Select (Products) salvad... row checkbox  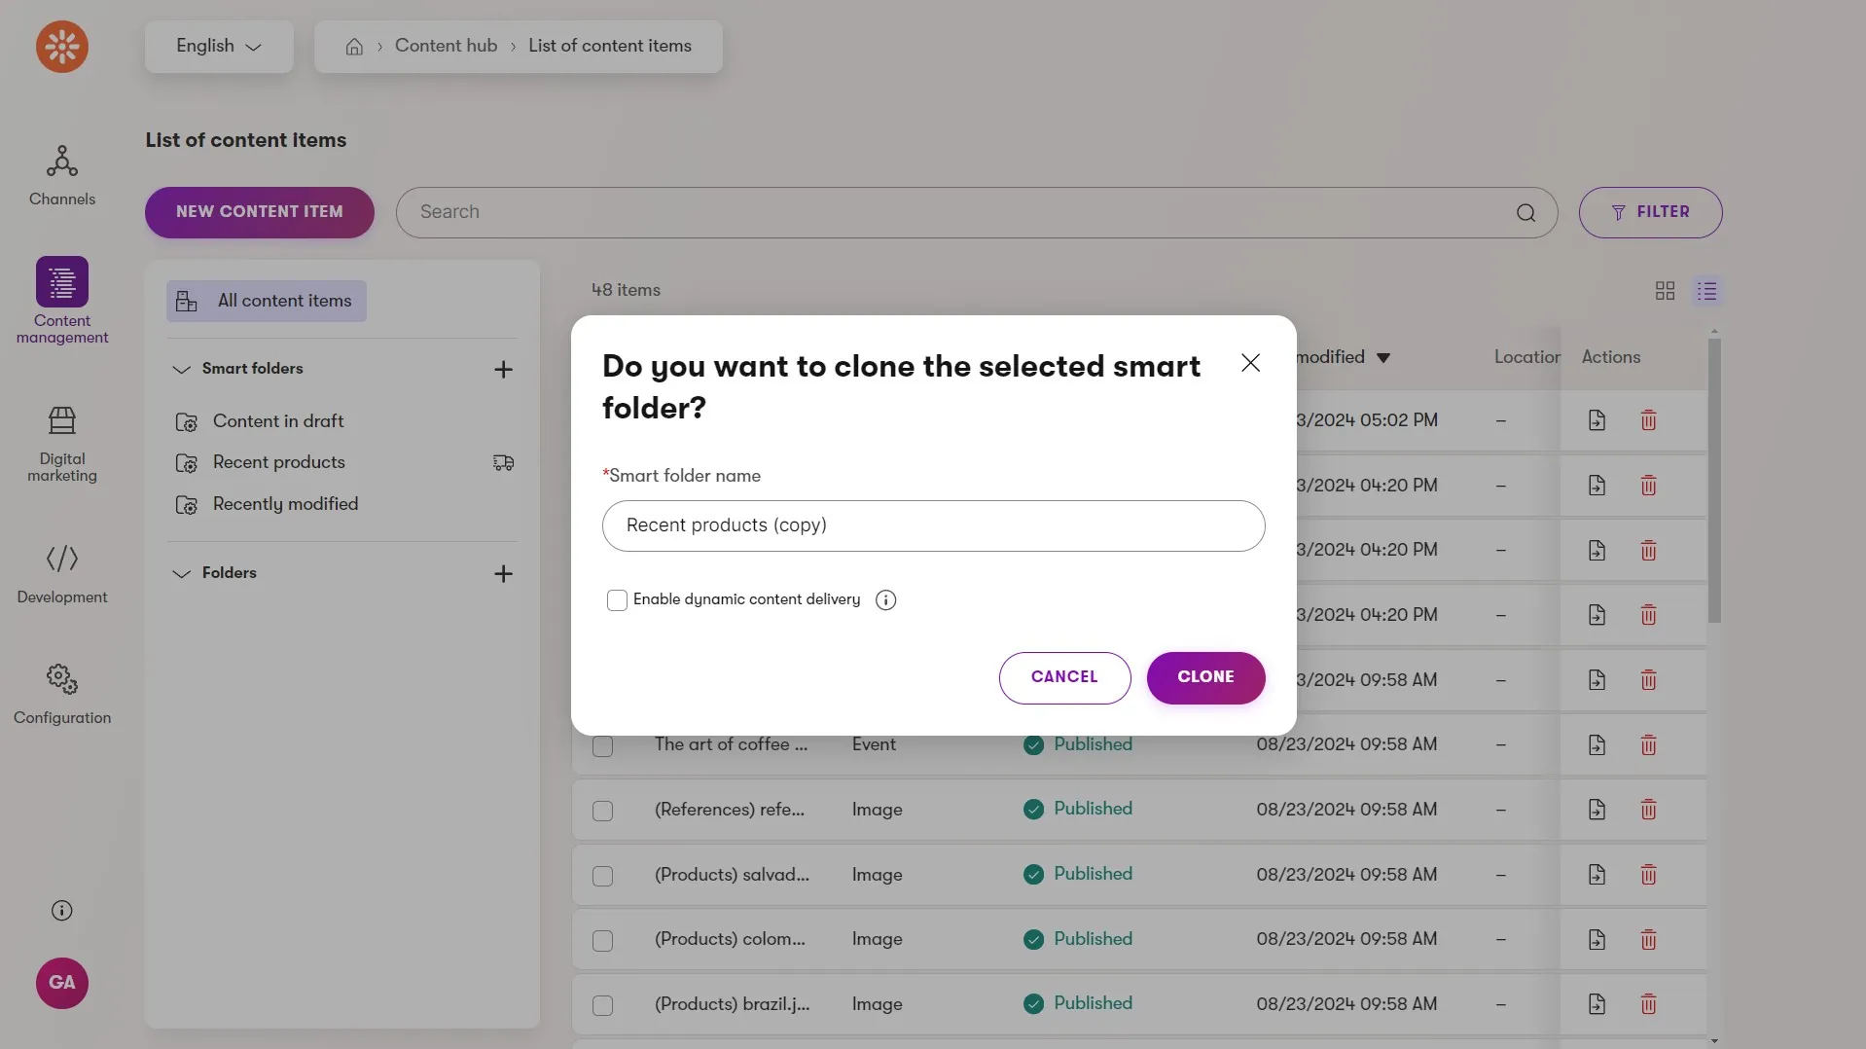(x=602, y=876)
